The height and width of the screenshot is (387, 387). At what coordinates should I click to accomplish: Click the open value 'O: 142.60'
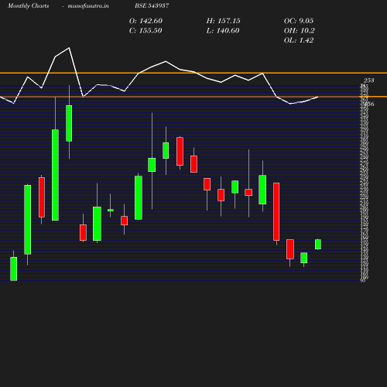[x=146, y=21]
